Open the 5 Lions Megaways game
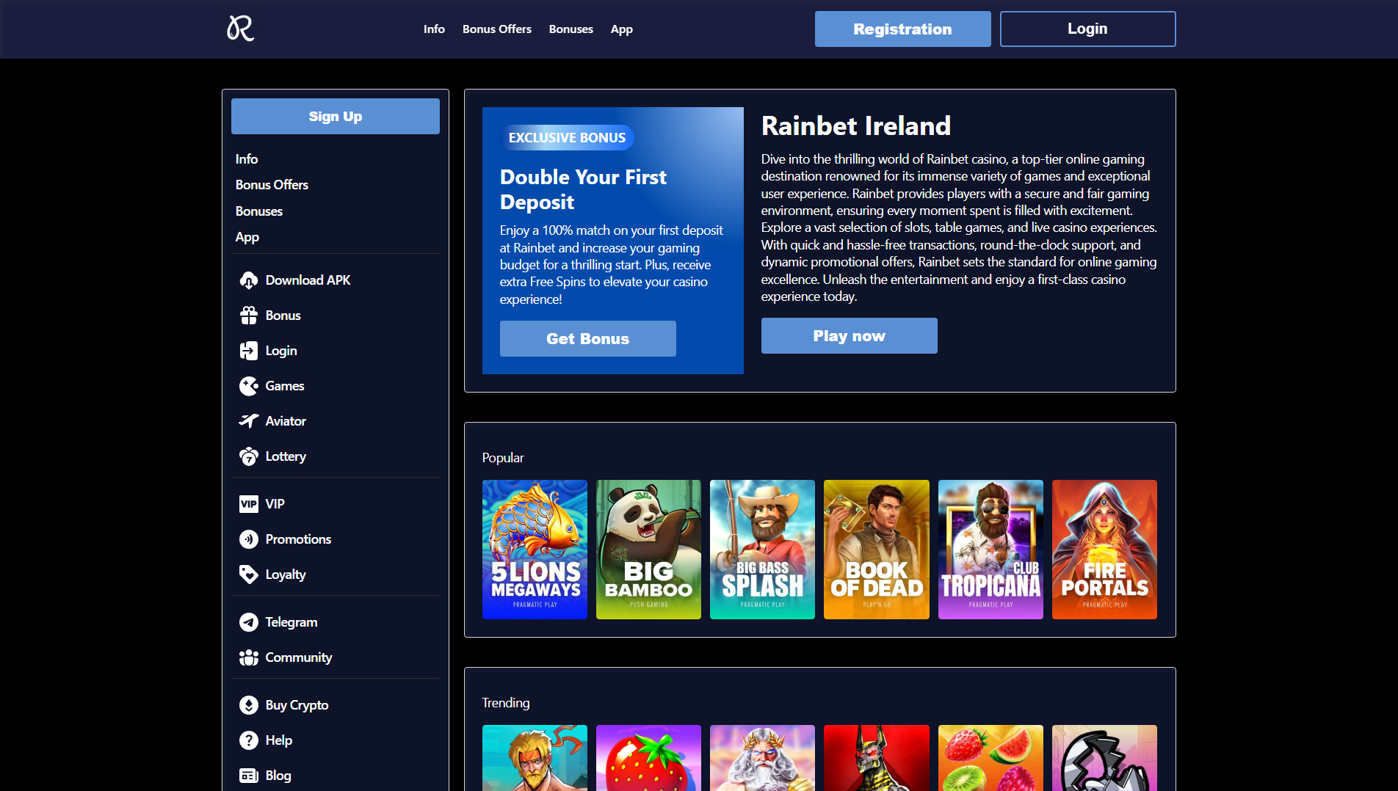The image size is (1398, 791). (535, 550)
